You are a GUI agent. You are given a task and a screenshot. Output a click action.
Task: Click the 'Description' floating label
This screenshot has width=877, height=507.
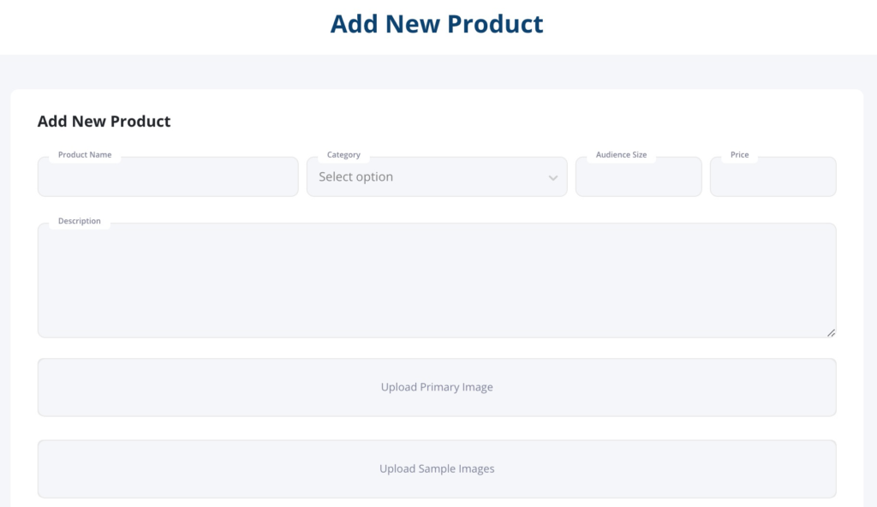coord(80,221)
